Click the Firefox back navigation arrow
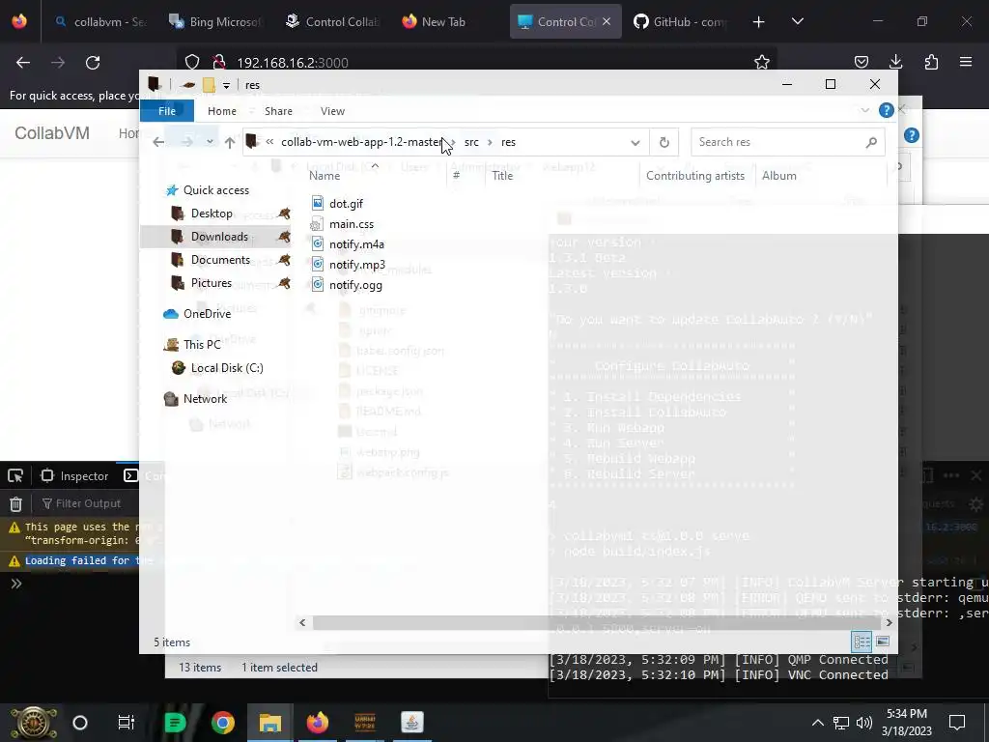Viewport: 989px width, 742px height. (x=23, y=63)
